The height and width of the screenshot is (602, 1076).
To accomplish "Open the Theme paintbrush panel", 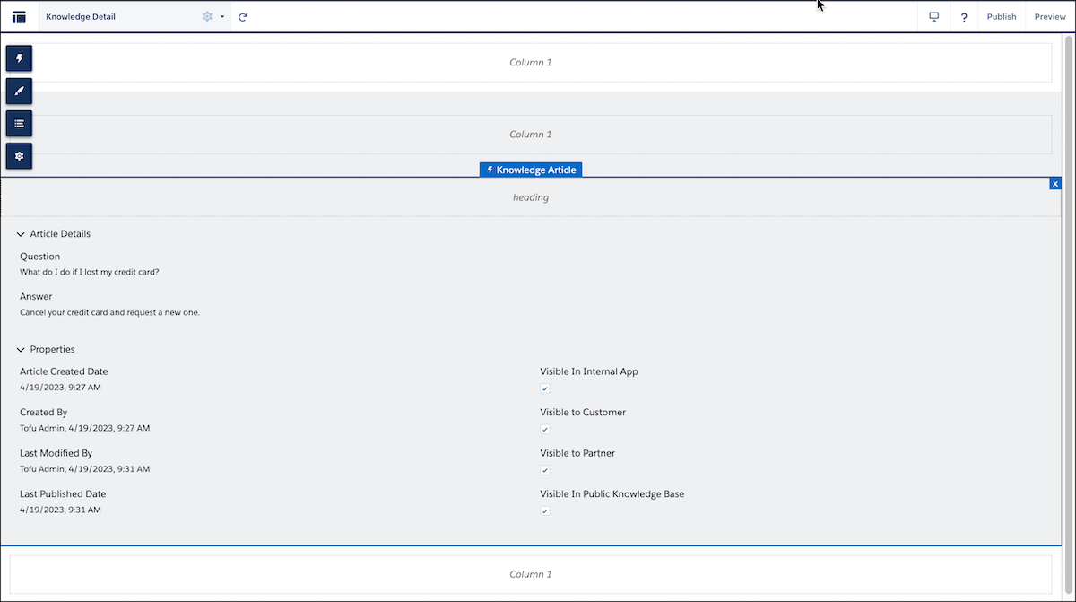I will tap(19, 91).
